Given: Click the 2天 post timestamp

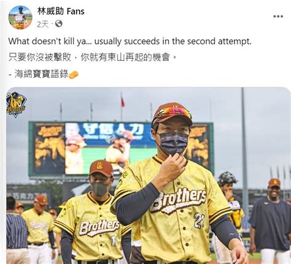Looking at the screenshot, I should click(42, 25).
